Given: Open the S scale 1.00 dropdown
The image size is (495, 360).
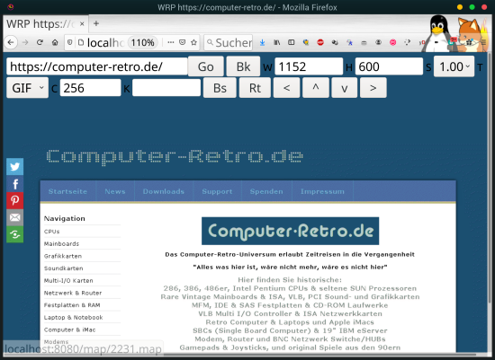Looking at the screenshot, I should pos(454,66).
